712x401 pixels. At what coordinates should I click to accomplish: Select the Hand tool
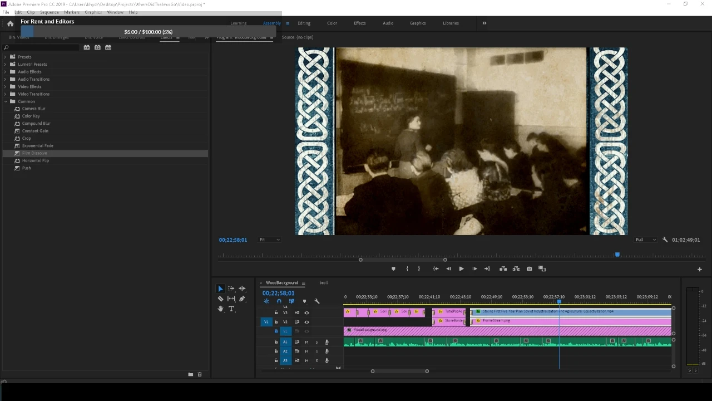pos(220,309)
